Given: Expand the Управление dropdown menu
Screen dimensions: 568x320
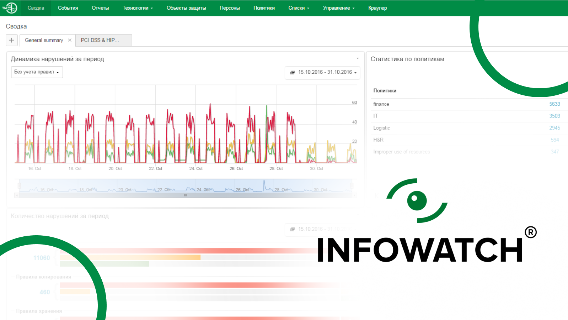Looking at the screenshot, I should tap(339, 8).
